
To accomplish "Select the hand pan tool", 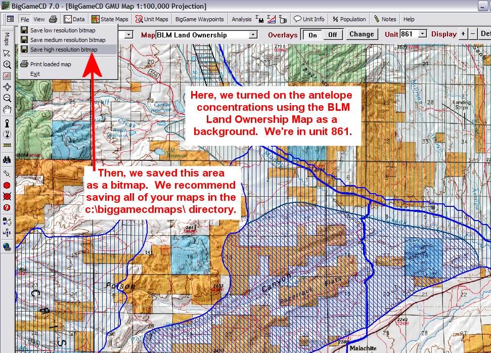I will tap(7, 109).
